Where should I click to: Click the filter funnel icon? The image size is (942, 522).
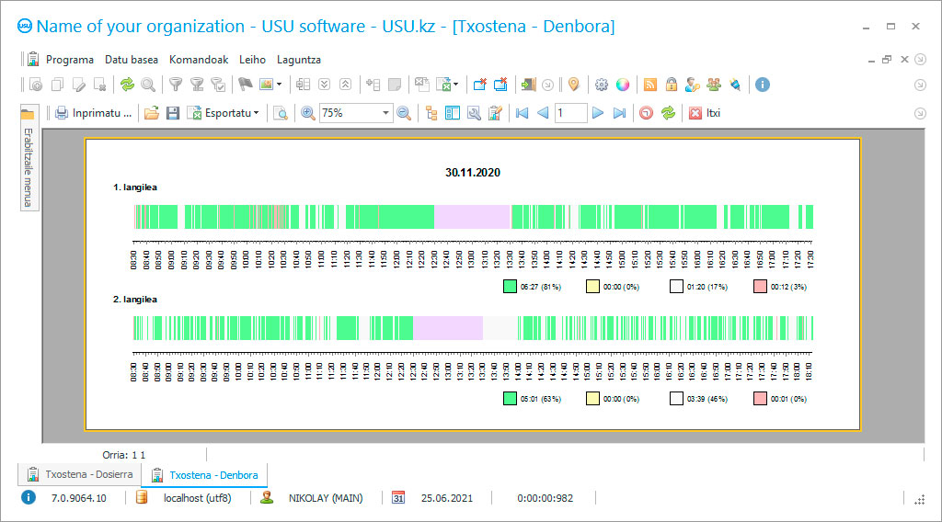[175, 85]
